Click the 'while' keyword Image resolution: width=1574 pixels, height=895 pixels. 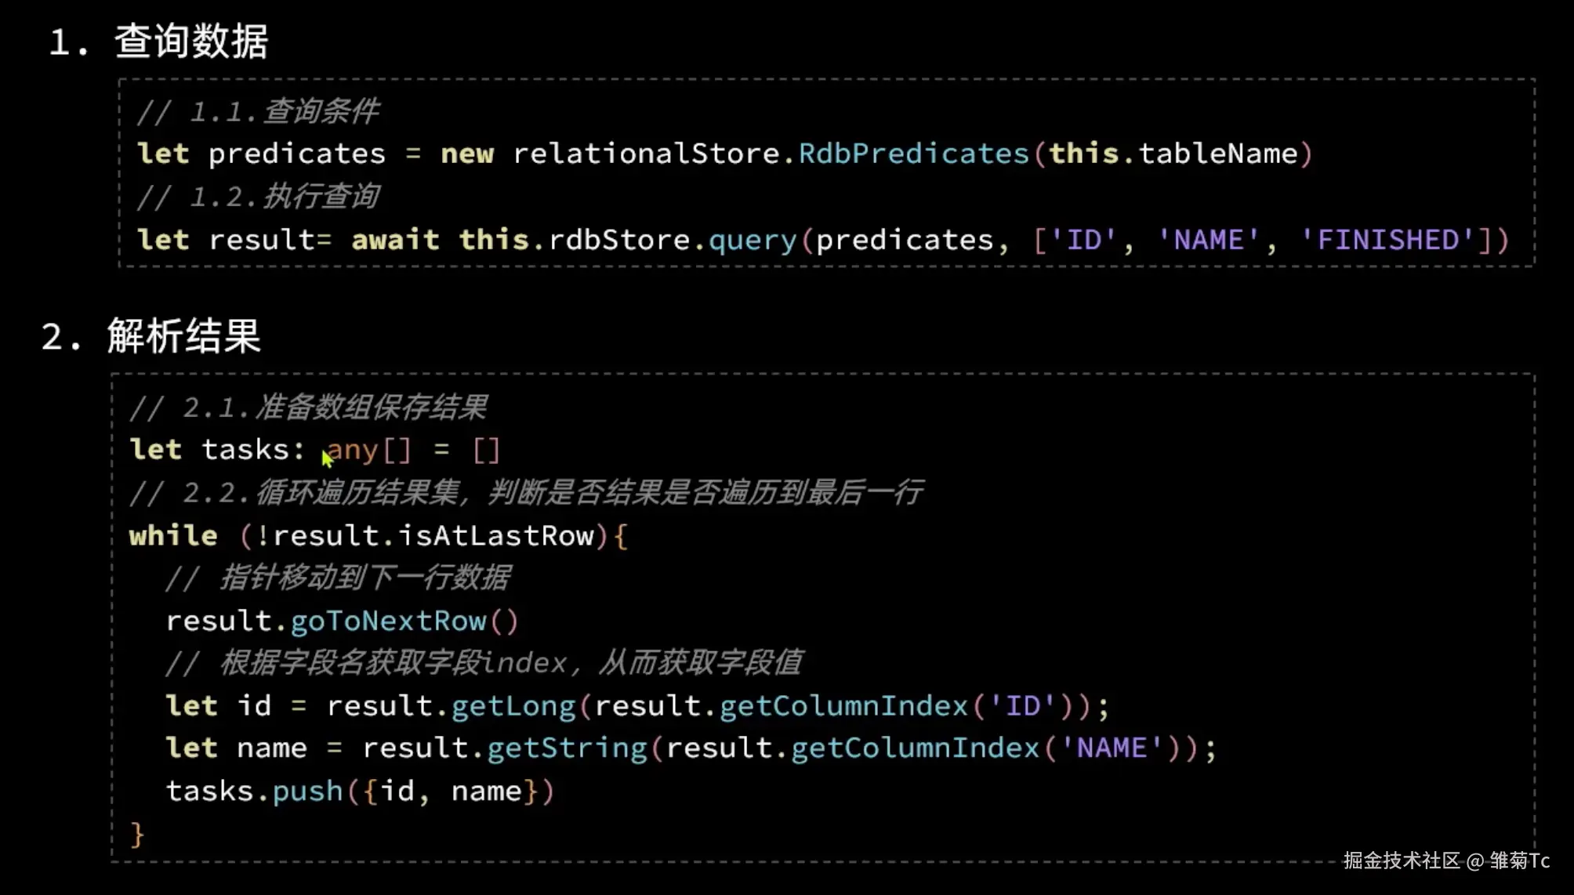pos(173,536)
